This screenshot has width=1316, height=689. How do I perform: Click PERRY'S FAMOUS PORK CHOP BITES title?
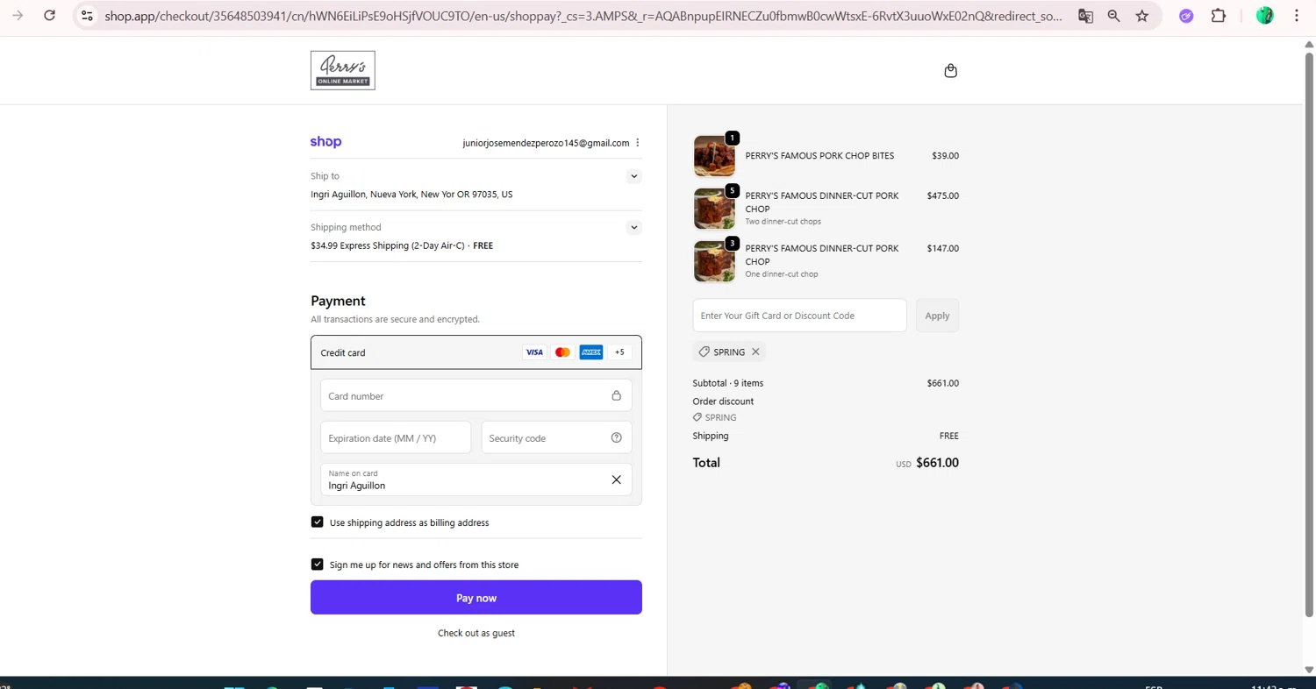[819, 156]
